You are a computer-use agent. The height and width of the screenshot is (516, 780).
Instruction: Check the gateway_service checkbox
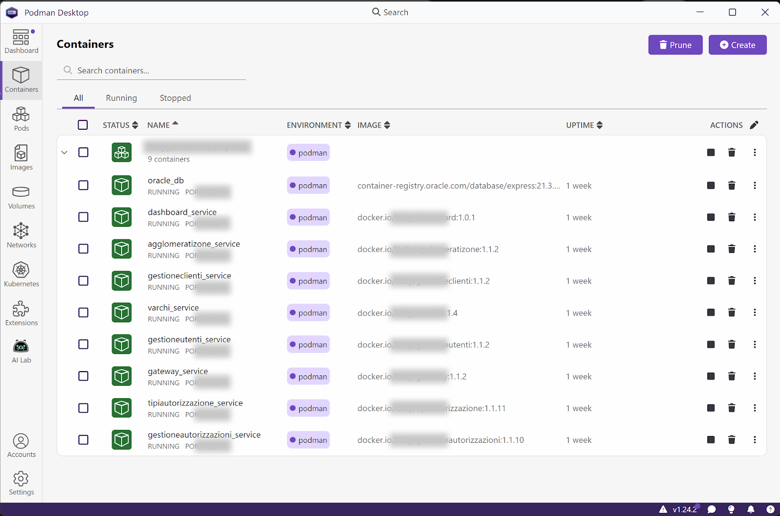(x=83, y=376)
